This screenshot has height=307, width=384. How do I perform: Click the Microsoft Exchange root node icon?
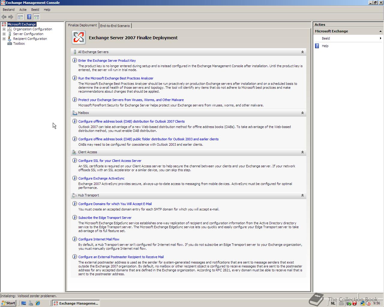click(4, 24)
